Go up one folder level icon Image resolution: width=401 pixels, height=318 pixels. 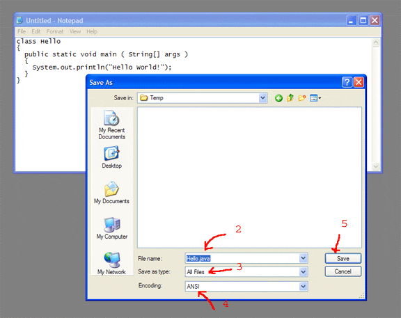click(290, 98)
